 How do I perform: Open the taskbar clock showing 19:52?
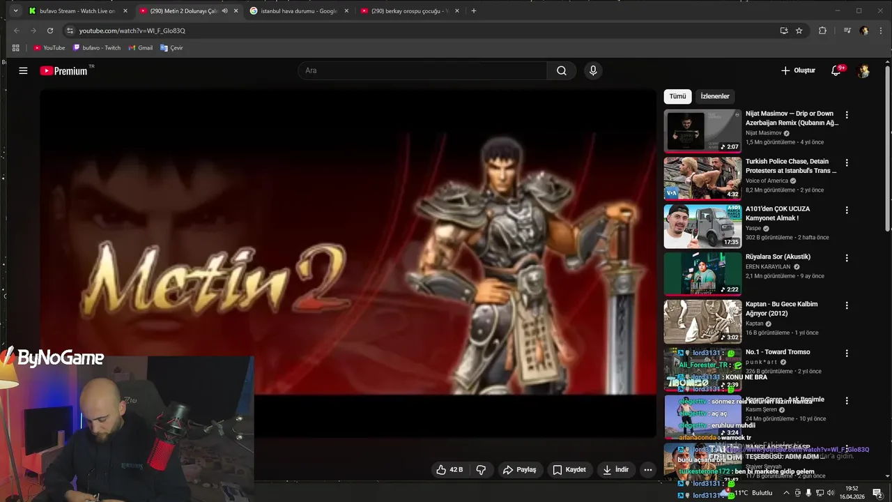(852, 493)
